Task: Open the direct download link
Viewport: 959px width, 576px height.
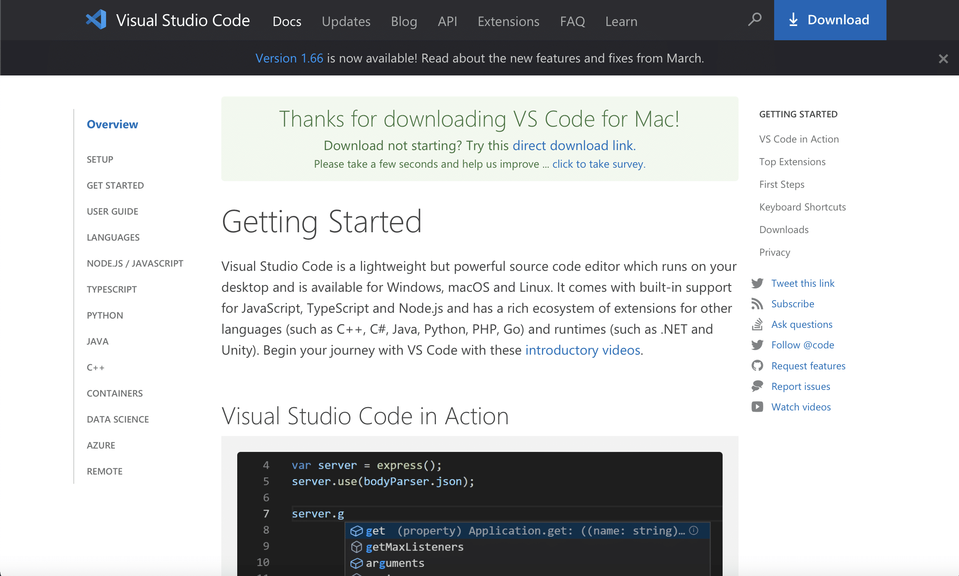Action: (574, 145)
